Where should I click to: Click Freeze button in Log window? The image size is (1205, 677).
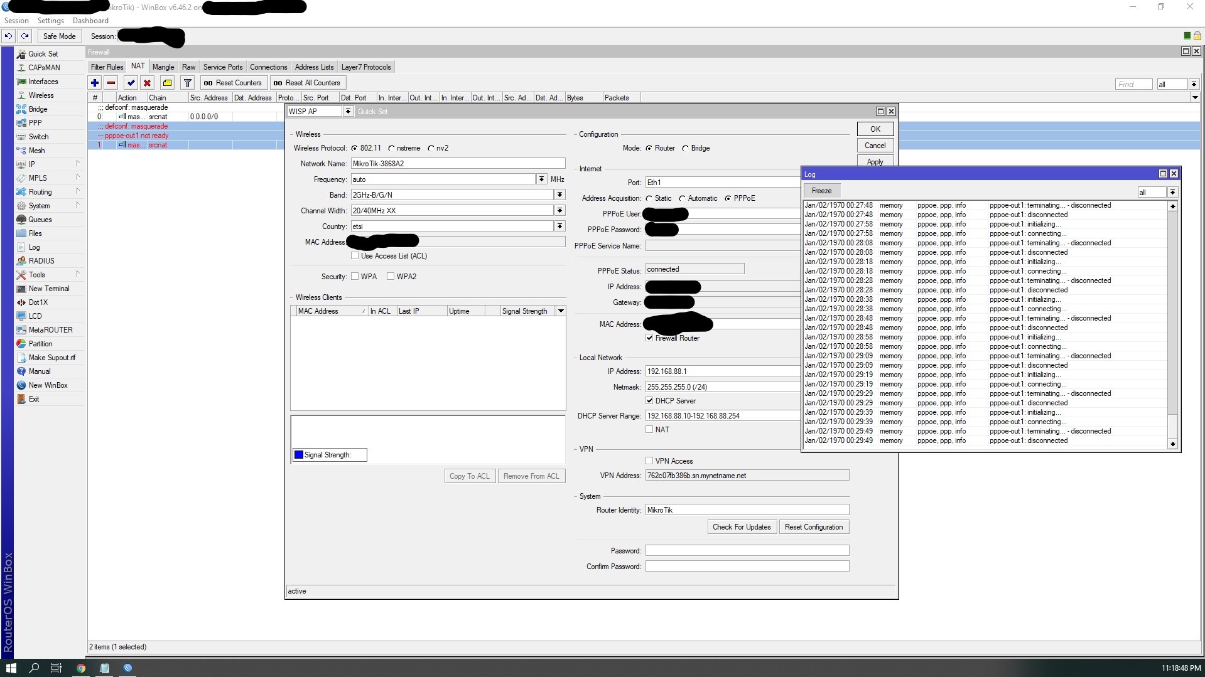point(821,191)
